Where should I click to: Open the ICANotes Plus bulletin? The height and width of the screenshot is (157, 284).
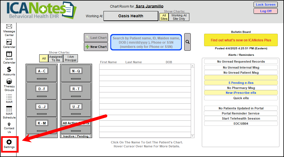241,40
